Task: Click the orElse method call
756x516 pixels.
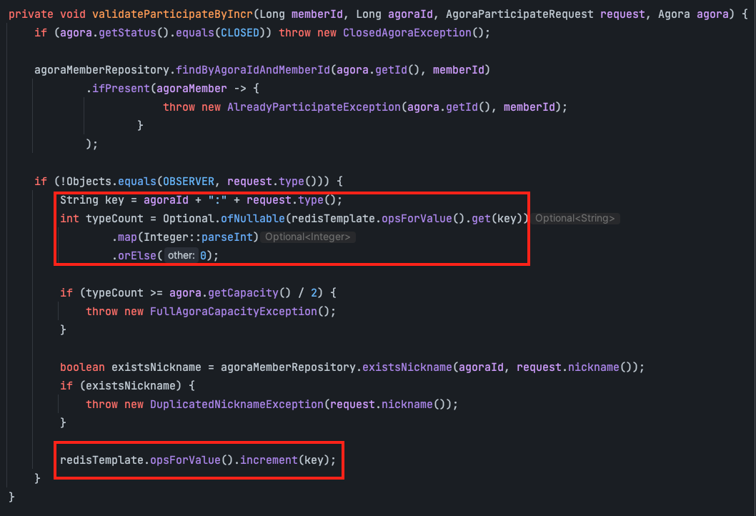Action: click(x=137, y=255)
